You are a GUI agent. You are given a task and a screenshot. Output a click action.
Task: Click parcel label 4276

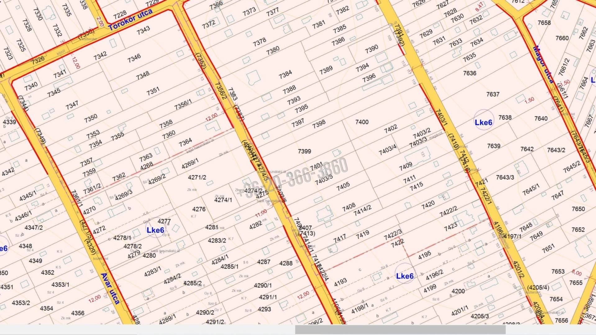(199, 209)
